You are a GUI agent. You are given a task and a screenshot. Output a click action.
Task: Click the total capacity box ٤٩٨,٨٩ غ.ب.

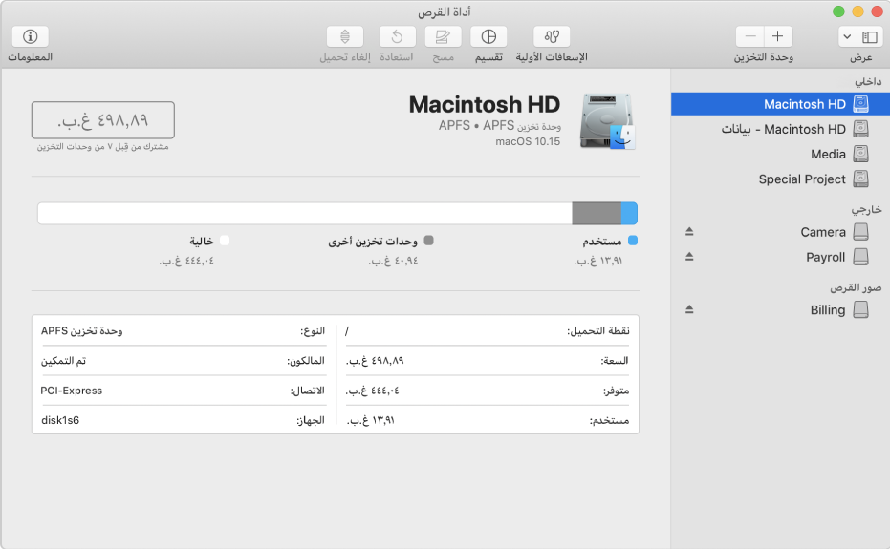pos(102,120)
